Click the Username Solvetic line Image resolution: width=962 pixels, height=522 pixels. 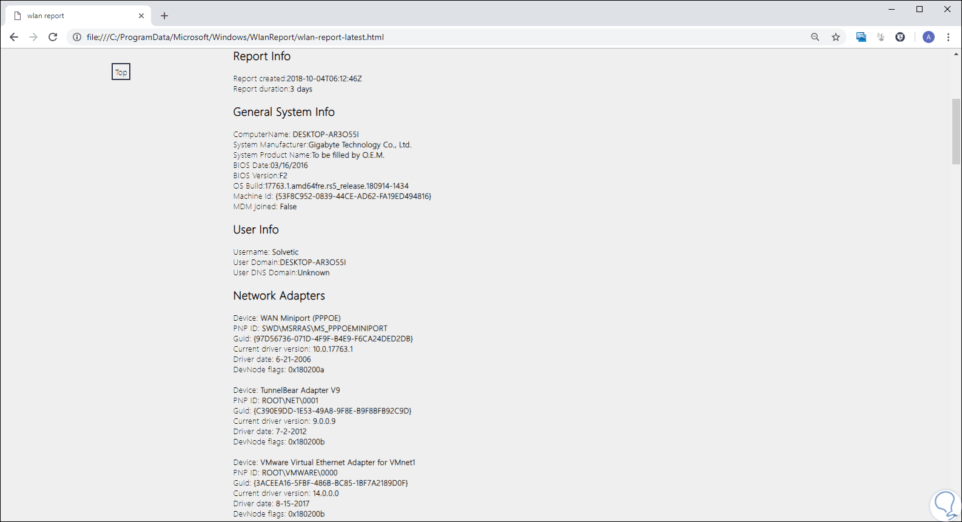click(x=266, y=252)
